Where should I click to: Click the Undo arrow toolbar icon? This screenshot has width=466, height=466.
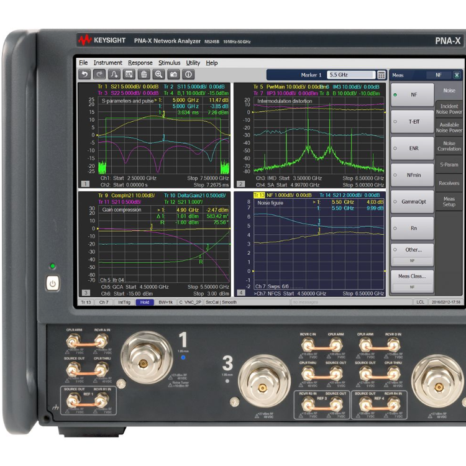(85, 75)
